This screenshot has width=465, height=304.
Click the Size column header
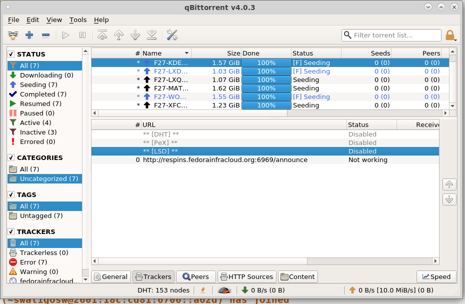[216, 53]
